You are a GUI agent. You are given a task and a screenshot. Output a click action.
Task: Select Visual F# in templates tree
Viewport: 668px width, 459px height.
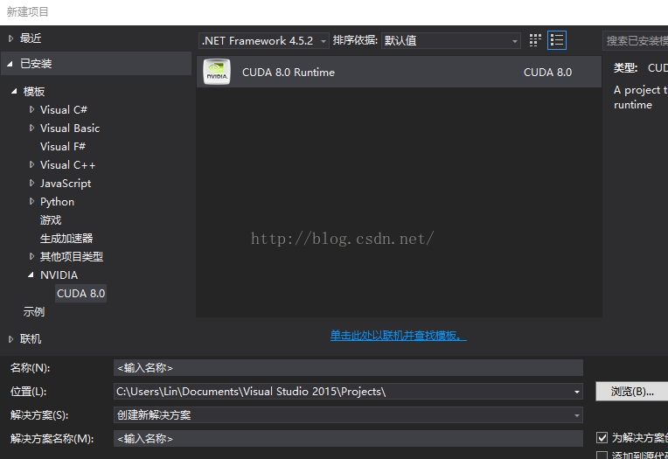point(63,147)
